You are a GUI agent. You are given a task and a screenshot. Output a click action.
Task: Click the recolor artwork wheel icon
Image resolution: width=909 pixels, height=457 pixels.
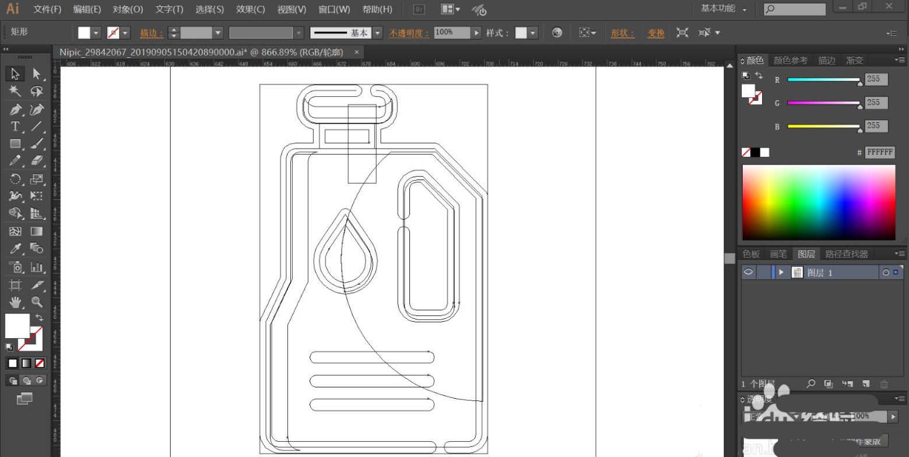(x=557, y=33)
